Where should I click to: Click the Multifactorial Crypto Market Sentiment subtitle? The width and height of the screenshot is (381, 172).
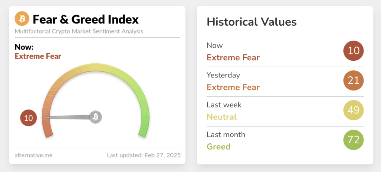(79, 31)
